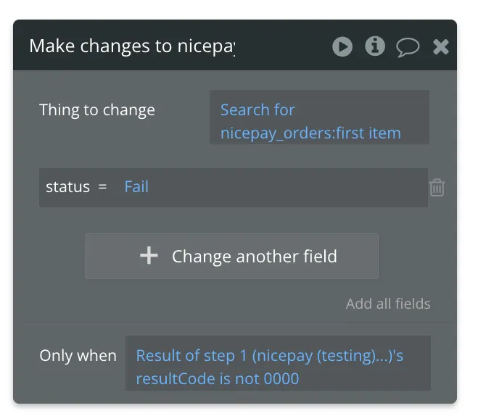486x416 pixels.
Task: Click the 'Make changes to nicepay' title
Action: coord(132,46)
